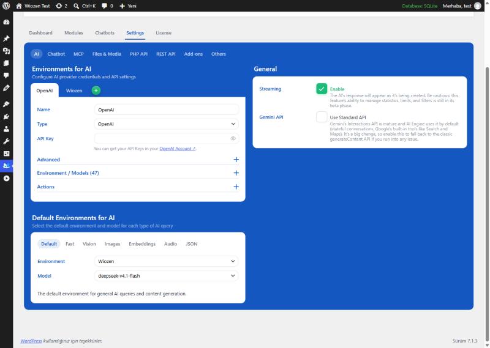This screenshot has width=490, height=348.
Task: Expand the Environment / Models (47) section
Action: pos(138,173)
